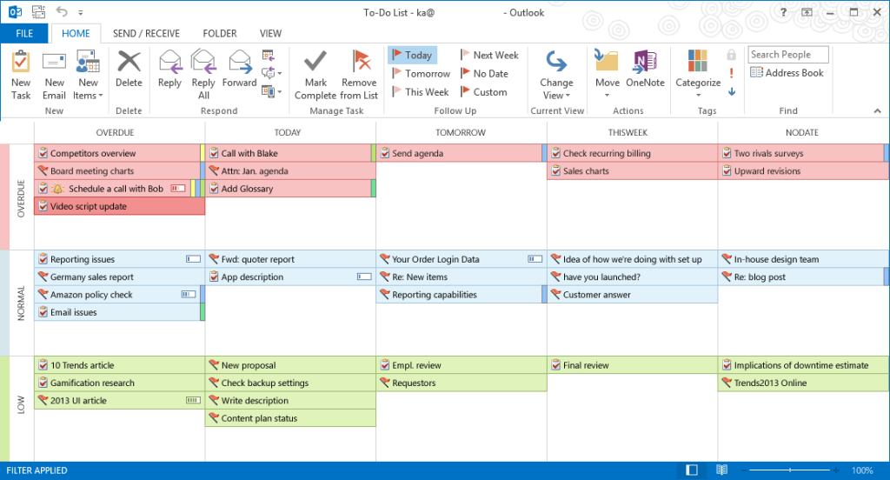Click the Undo arrow in the title bar
890x480 pixels.
(62, 12)
